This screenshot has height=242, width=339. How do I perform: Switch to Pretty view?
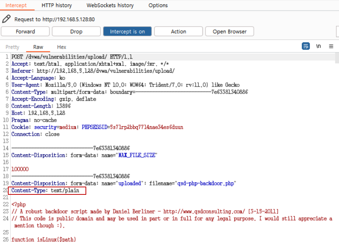pos(12,47)
